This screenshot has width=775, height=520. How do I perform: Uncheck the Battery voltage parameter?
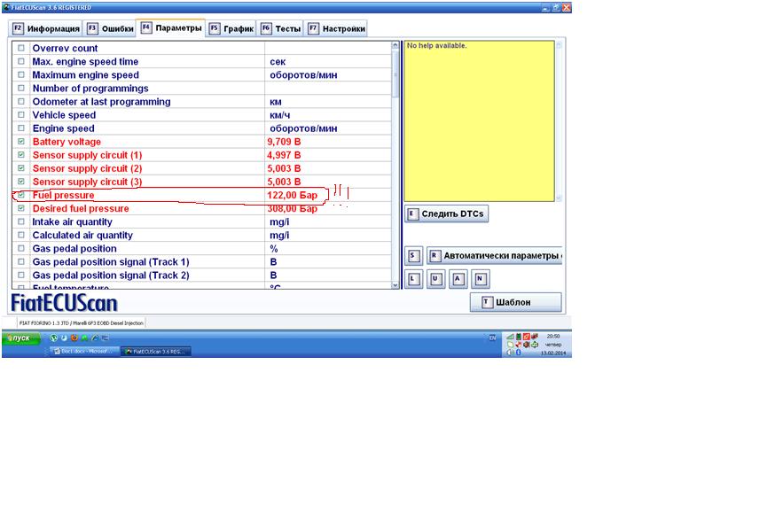(21, 142)
